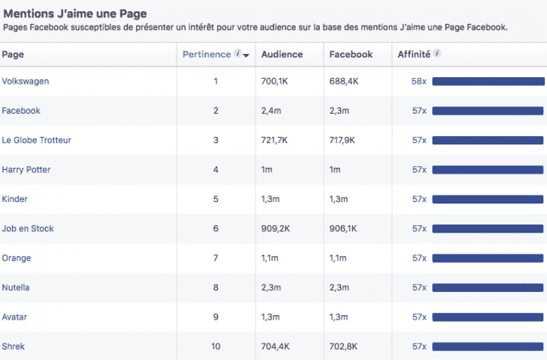
Task: Click the Affinité column header
Action: [414, 55]
